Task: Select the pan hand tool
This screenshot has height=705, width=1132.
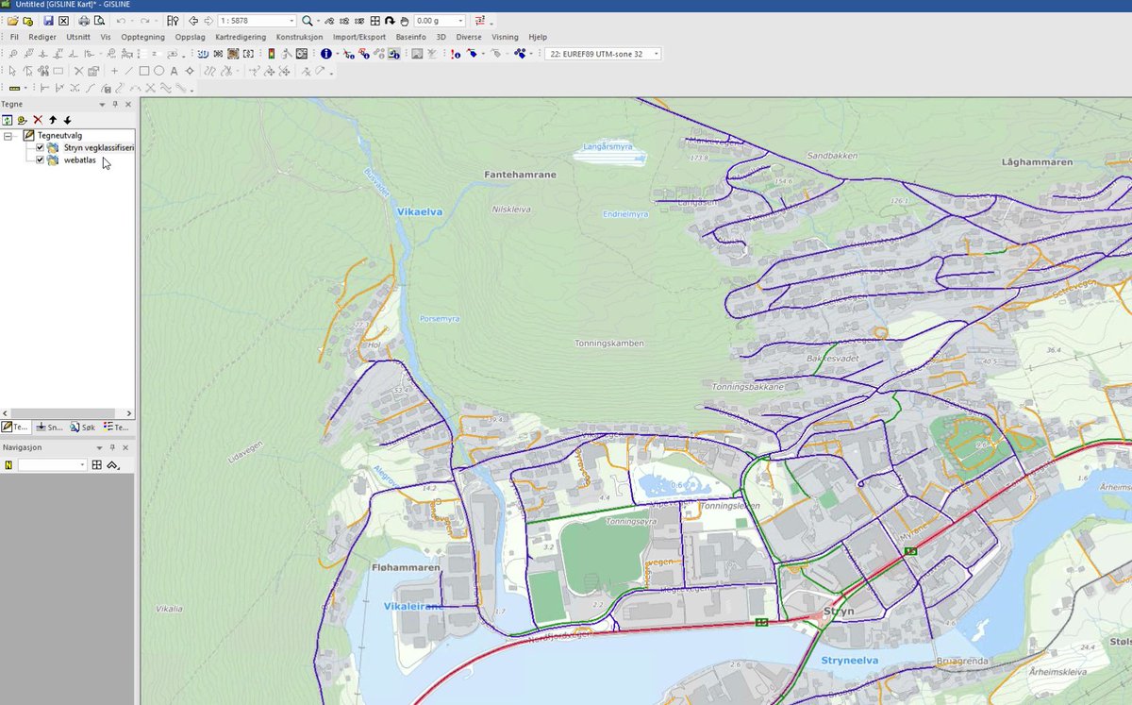Action: 406,20
